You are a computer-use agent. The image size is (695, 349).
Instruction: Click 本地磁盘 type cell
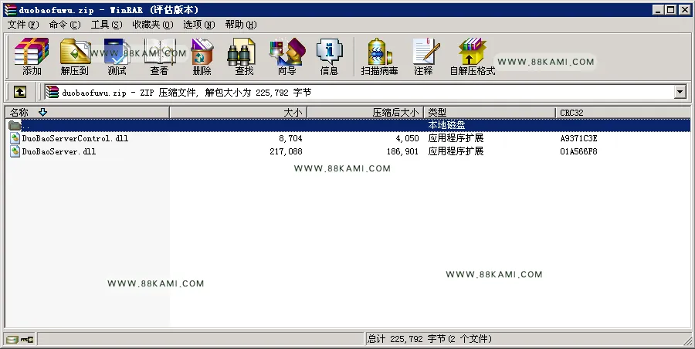click(446, 126)
